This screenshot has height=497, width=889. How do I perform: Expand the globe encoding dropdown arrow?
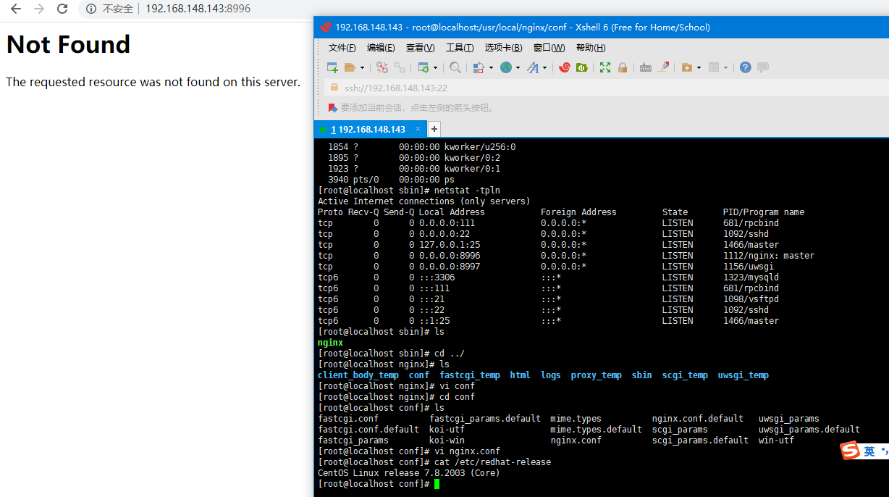pyautogui.click(x=518, y=67)
